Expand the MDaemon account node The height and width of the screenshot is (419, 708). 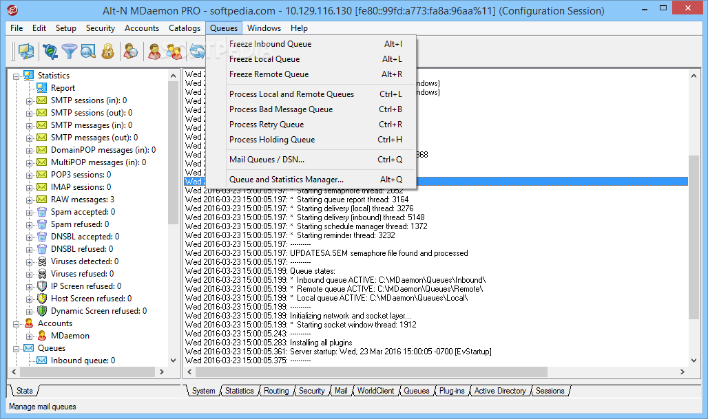click(x=30, y=336)
